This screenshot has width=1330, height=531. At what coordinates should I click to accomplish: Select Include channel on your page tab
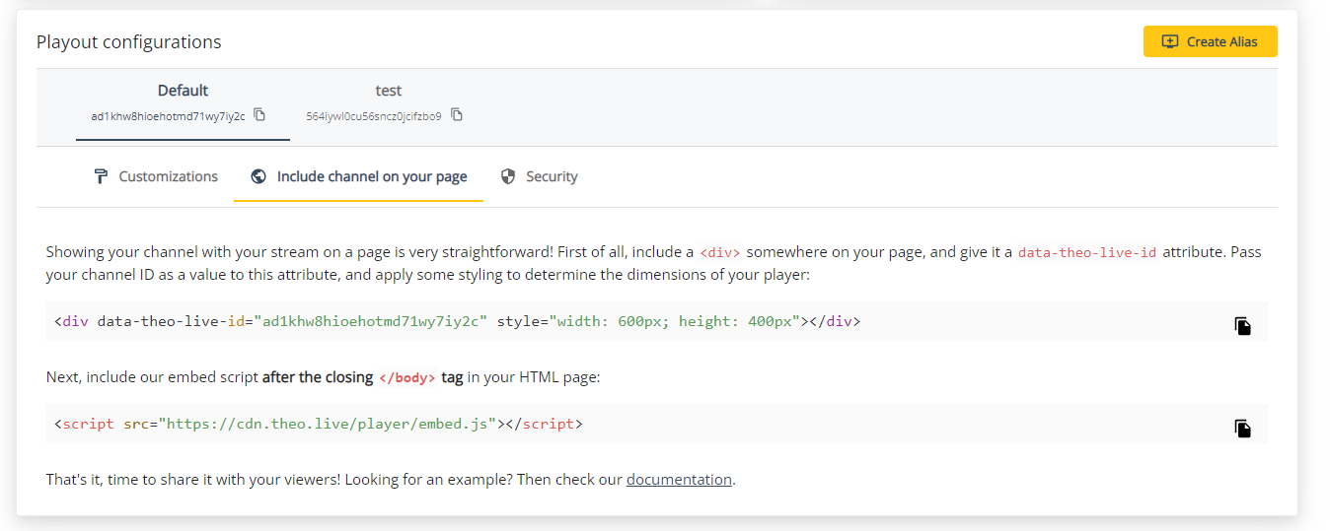tap(371, 176)
